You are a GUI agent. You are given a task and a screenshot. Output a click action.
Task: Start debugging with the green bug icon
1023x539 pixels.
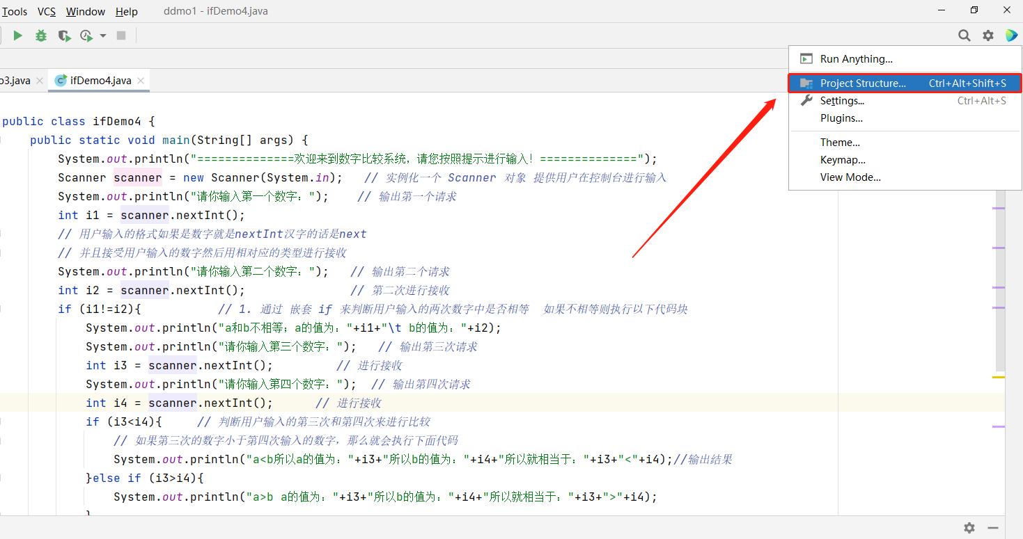tap(41, 35)
